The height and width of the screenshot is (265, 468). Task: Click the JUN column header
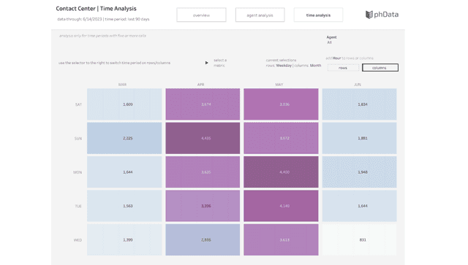(x=358, y=85)
